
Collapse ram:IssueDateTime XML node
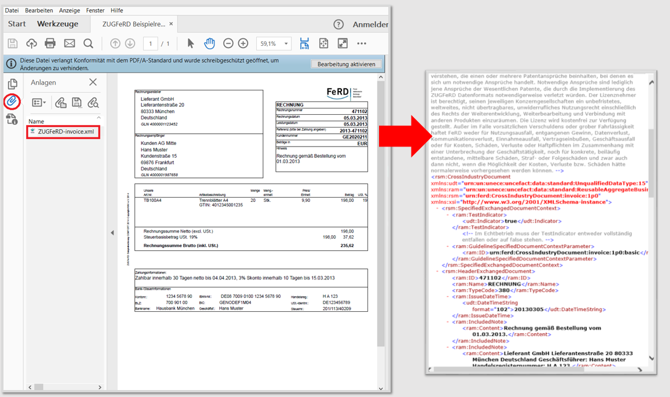click(x=448, y=297)
